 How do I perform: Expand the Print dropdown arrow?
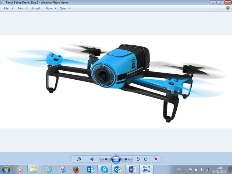point(27,8)
